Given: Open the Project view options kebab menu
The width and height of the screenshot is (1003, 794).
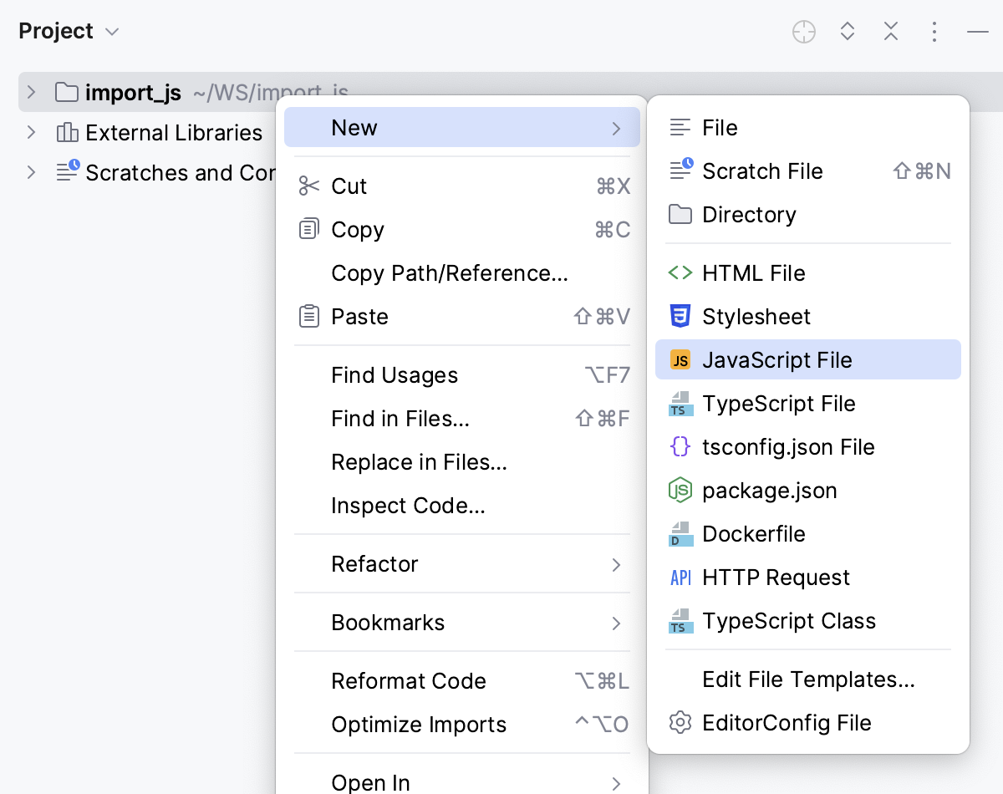Looking at the screenshot, I should (934, 31).
